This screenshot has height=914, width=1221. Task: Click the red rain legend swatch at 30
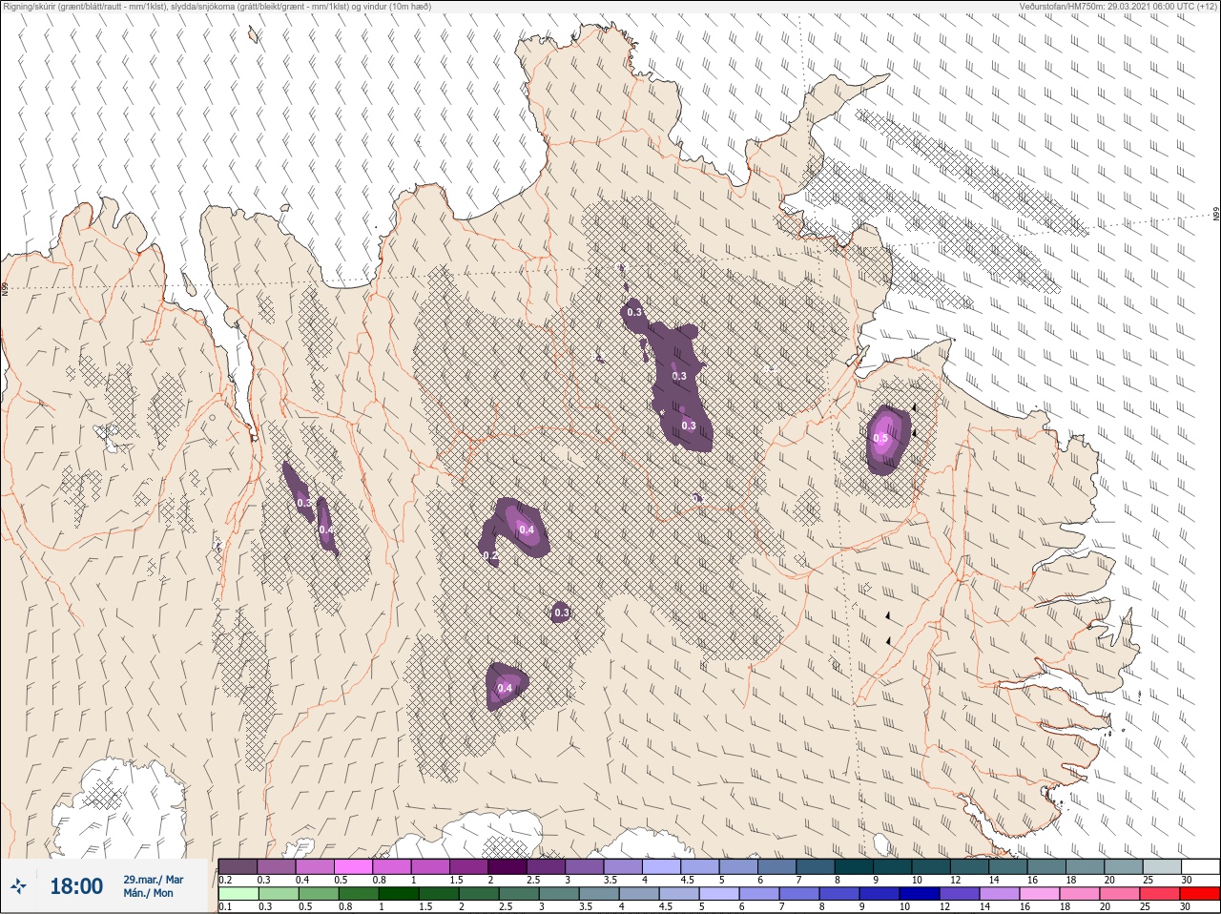(1201, 894)
